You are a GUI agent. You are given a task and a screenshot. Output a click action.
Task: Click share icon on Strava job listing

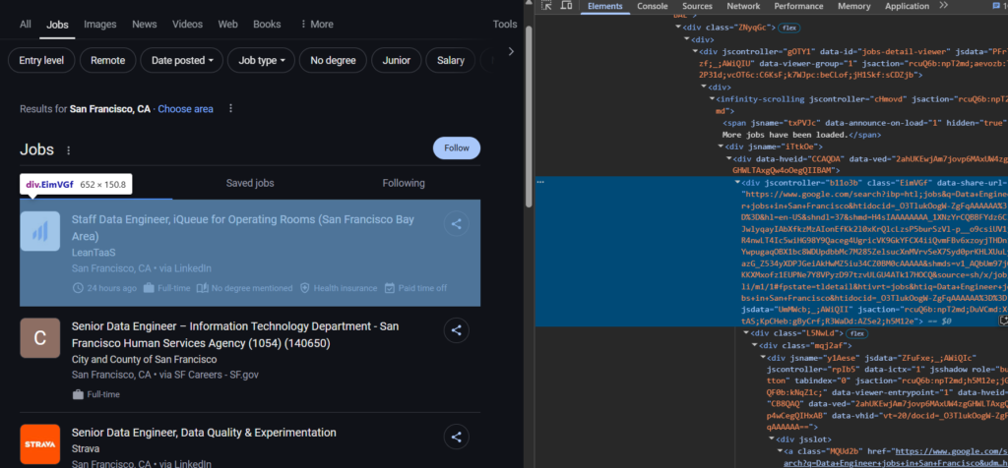456,436
